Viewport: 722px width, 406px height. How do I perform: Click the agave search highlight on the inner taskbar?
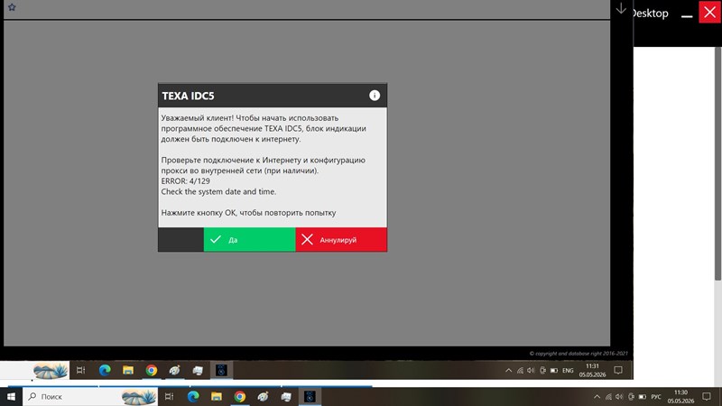(x=51, y=370)
